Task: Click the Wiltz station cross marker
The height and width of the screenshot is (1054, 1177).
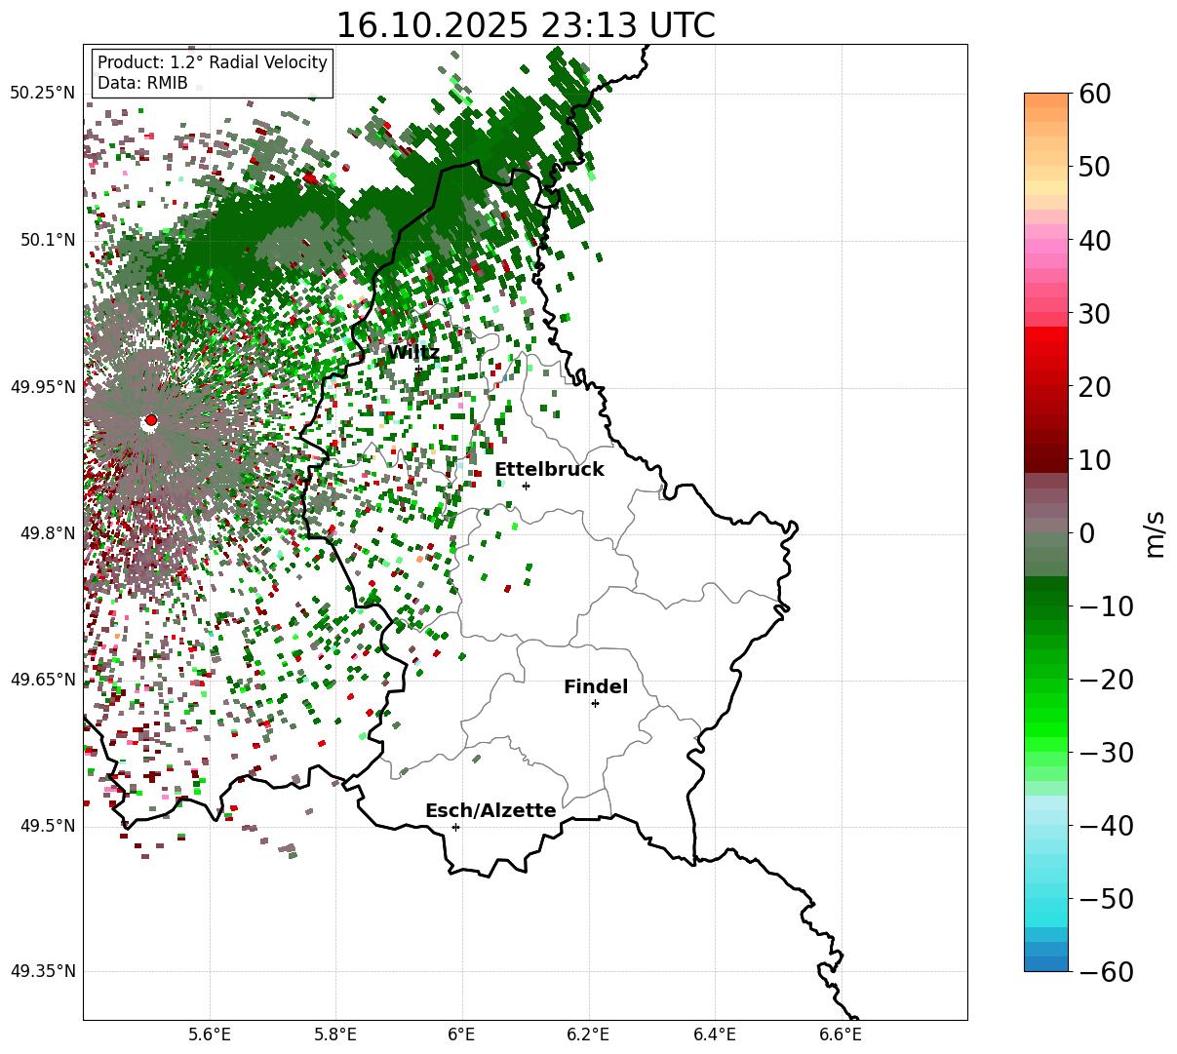Action: [x=418, y=369]
